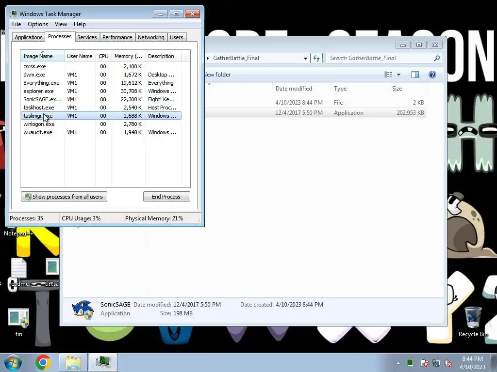Click the Explorer refresh button

click(316, 58)
